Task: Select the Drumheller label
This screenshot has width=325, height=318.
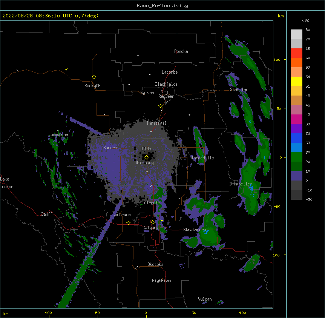Action: pyautogui.click(x=241, y=184)
